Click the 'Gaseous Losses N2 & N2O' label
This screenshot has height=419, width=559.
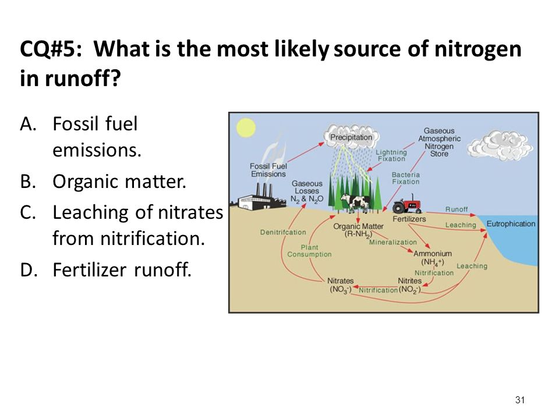307,191
